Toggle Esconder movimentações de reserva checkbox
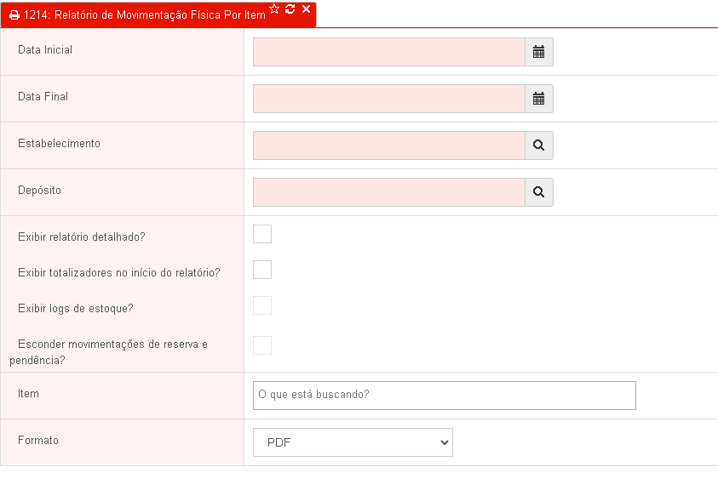Screen dimensions: 718x490 coord(262,345)
